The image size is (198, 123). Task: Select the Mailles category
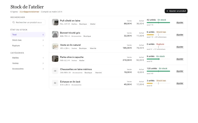click(x=28, y=58)
